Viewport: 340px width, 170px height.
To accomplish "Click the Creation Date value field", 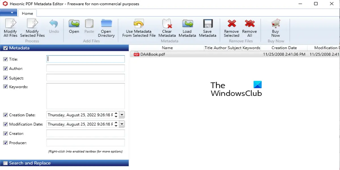I will click(x=80, y=115).
